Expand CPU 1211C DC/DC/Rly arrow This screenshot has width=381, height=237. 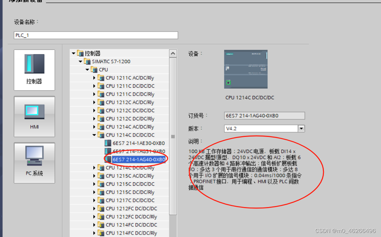click(x=94, y=94)
